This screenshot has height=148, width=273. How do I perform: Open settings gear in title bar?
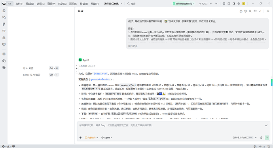(239, 4)
